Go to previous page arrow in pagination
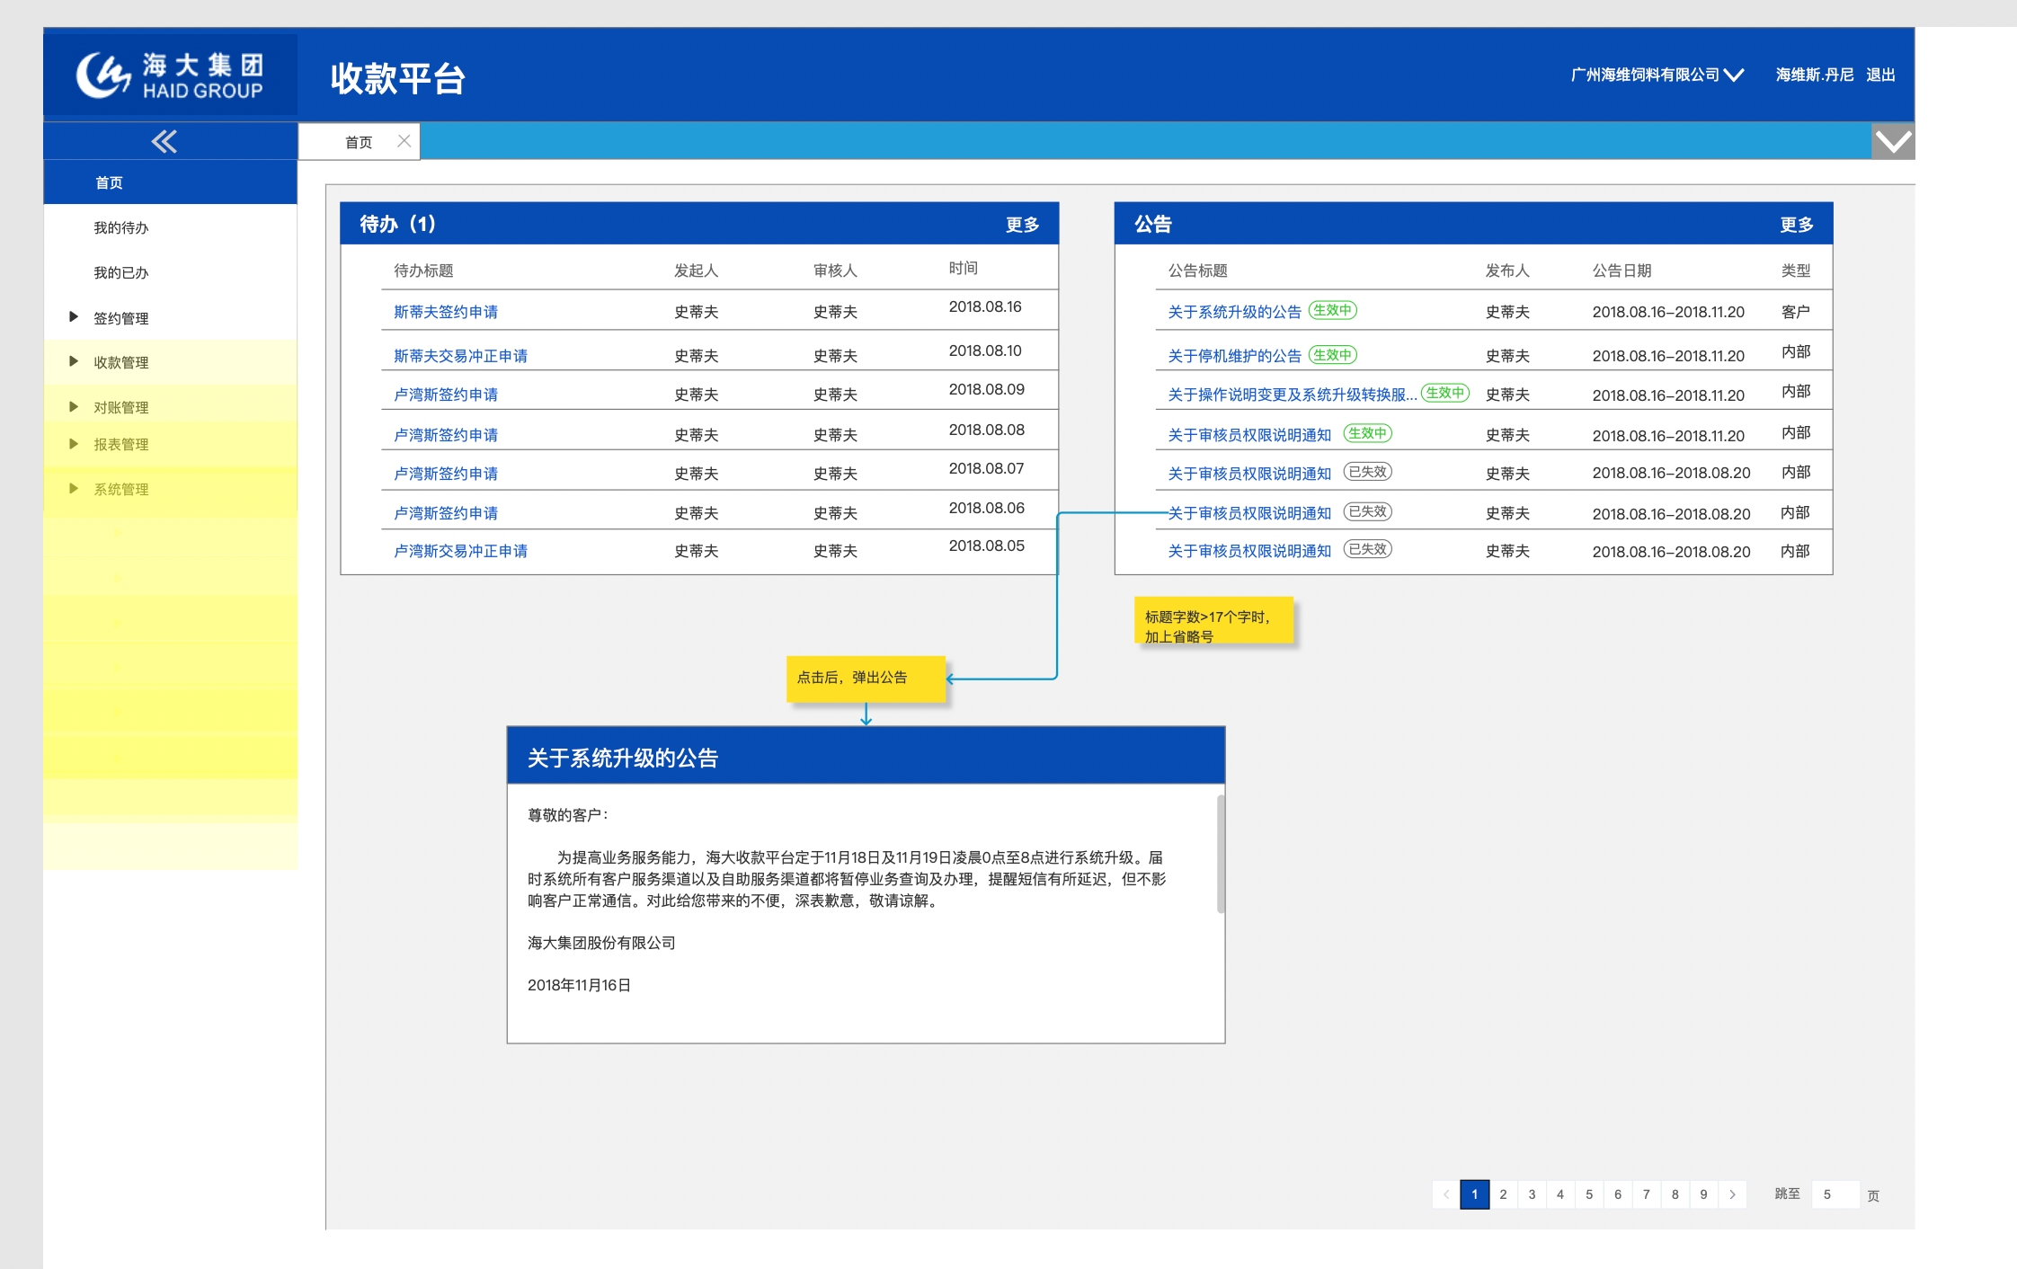 tap(1446, 1194)
